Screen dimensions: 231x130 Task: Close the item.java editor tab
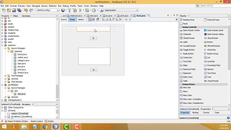pos(148,16)
